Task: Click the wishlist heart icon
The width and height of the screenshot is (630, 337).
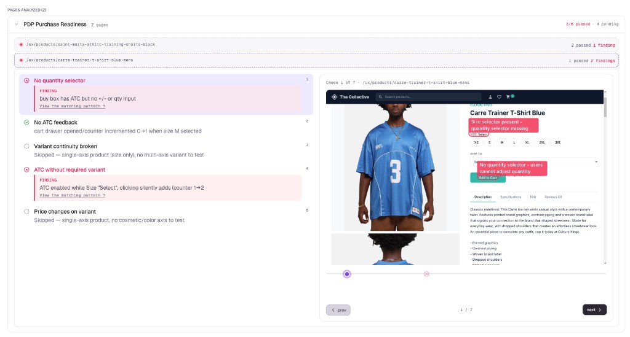Action: click(x=499, y=97)
